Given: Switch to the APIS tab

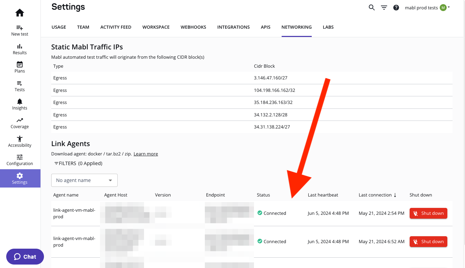Looking at the screenshot, I should coord(266,27).
